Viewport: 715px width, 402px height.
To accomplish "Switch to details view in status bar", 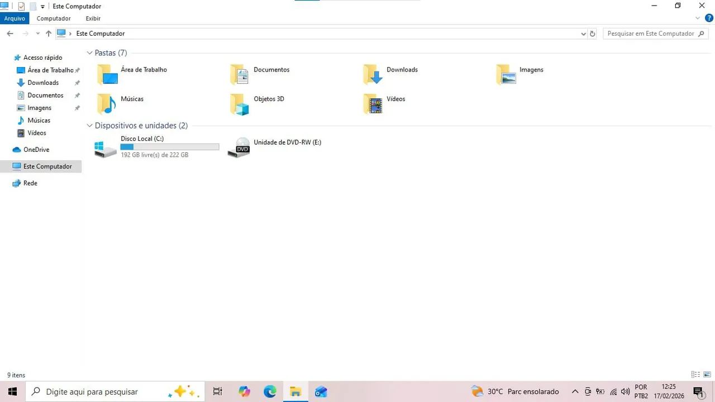I will click(695, 375).
